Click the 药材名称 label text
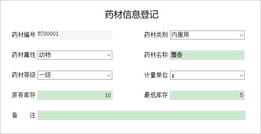 coord(156,55)
